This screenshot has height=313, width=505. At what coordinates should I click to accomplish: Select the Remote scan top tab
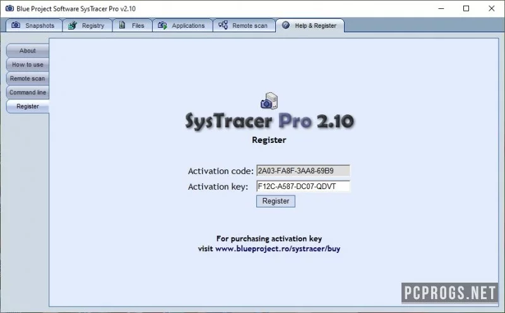pyautogui.click(x=244, y=25)
